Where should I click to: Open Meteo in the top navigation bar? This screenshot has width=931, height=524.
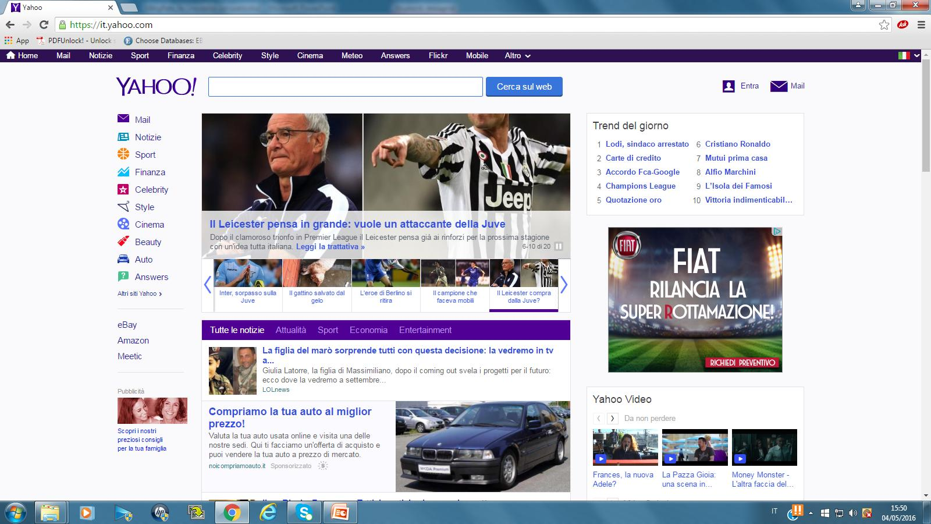[352, 56]
